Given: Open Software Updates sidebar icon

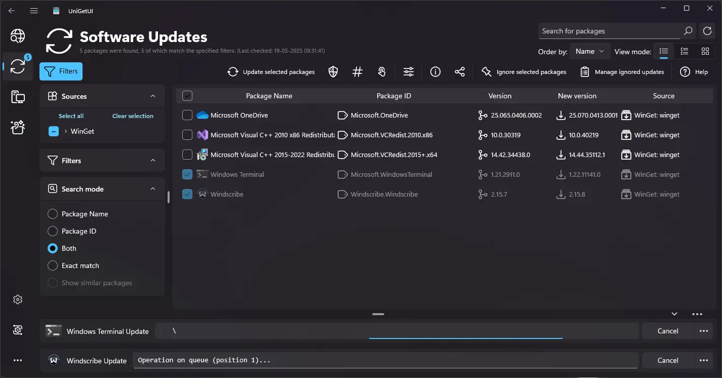Looking at the screenshot, I should coord(18,66).
